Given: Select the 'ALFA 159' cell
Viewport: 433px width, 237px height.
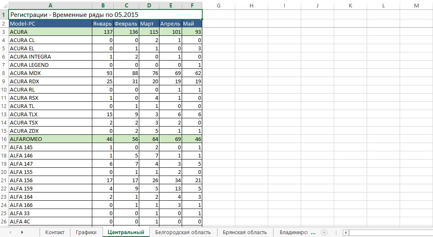Looking at the screenshot, I should [x=50, y=189].
